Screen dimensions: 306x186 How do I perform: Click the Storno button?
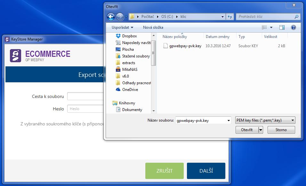pos(281,130)
